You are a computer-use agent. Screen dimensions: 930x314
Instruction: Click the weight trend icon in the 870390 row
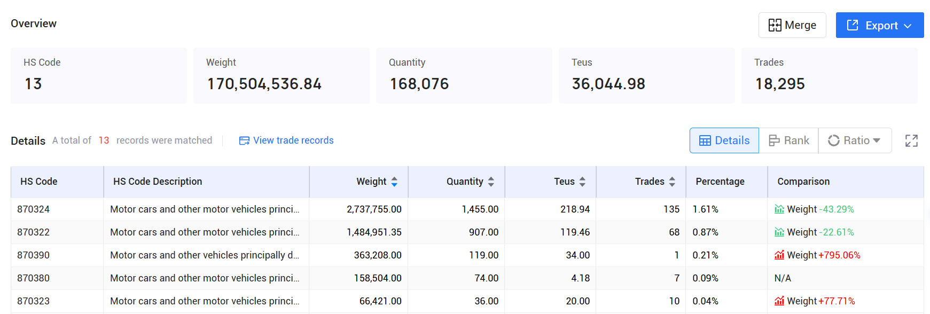pos(779,255)
